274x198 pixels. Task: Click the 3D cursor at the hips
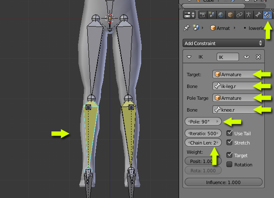pos(110,18)
